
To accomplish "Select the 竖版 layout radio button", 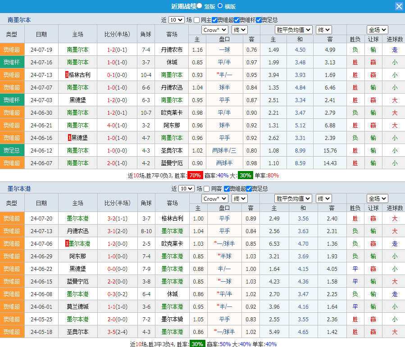I will tap(200, 6).
